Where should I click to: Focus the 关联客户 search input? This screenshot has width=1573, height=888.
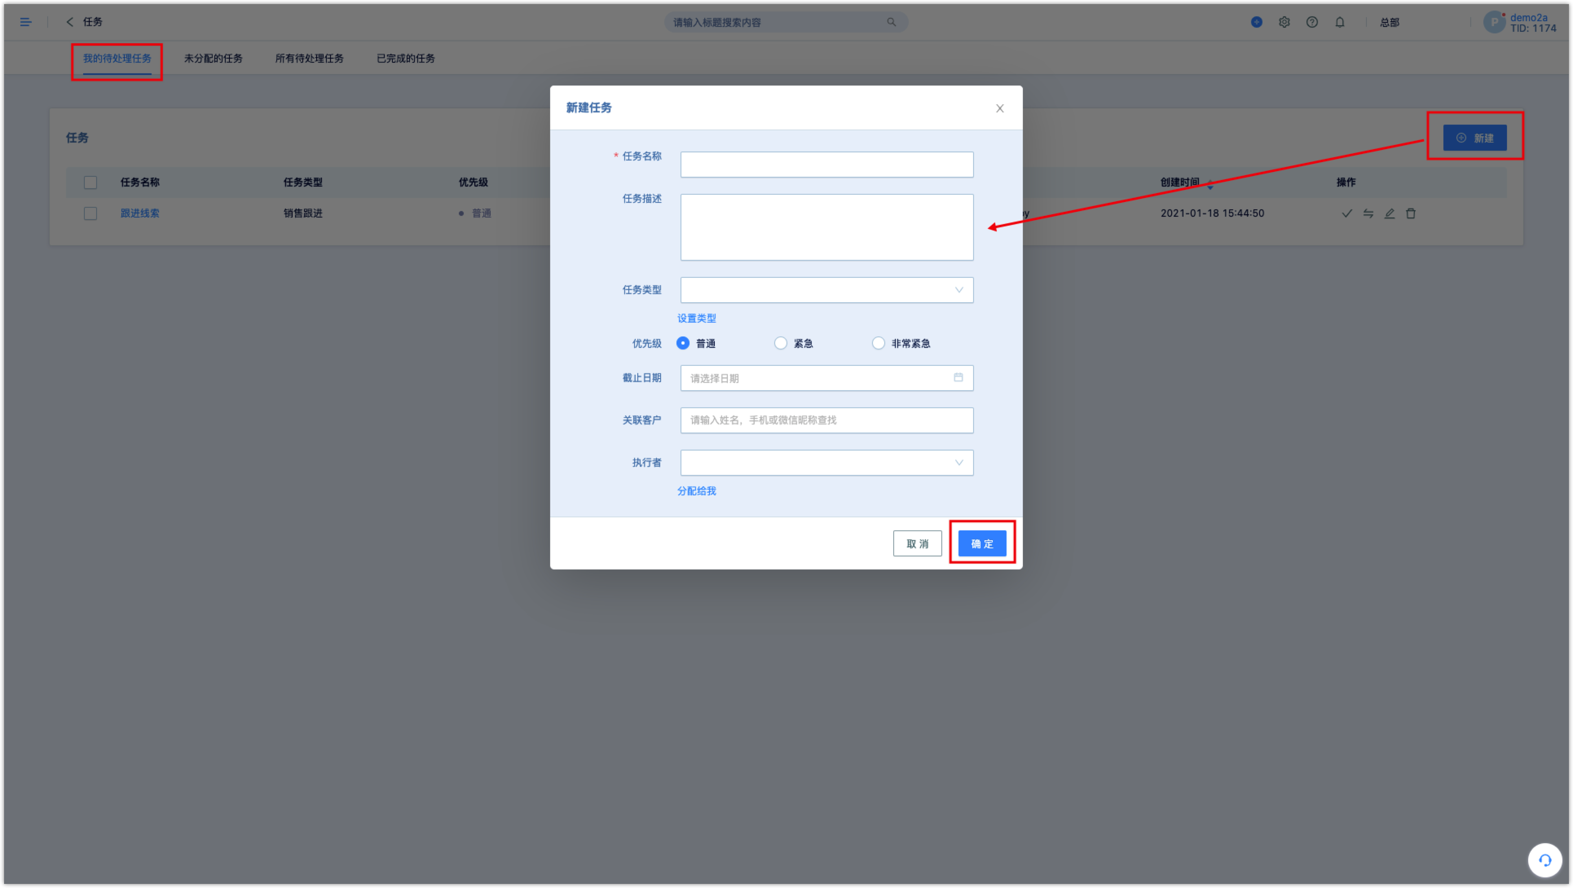[x=827, y=420]
